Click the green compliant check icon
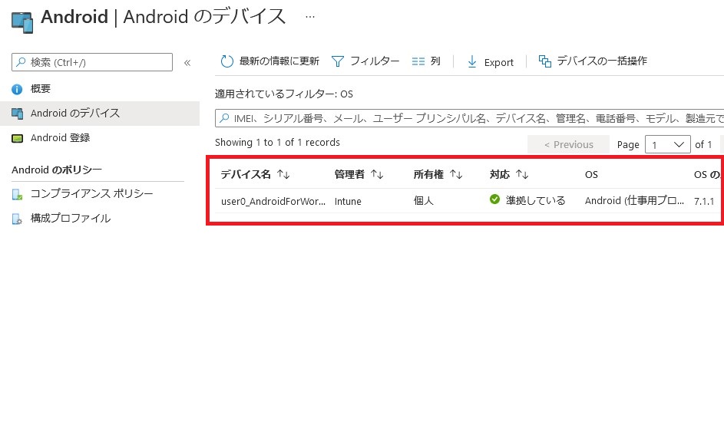 [x=494, y=199]
